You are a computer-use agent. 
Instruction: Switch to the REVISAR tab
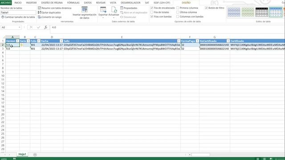pos(101,3)
